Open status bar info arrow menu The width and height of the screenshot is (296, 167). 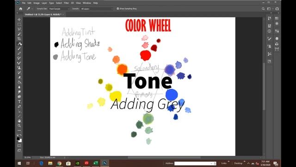(65, 157)
